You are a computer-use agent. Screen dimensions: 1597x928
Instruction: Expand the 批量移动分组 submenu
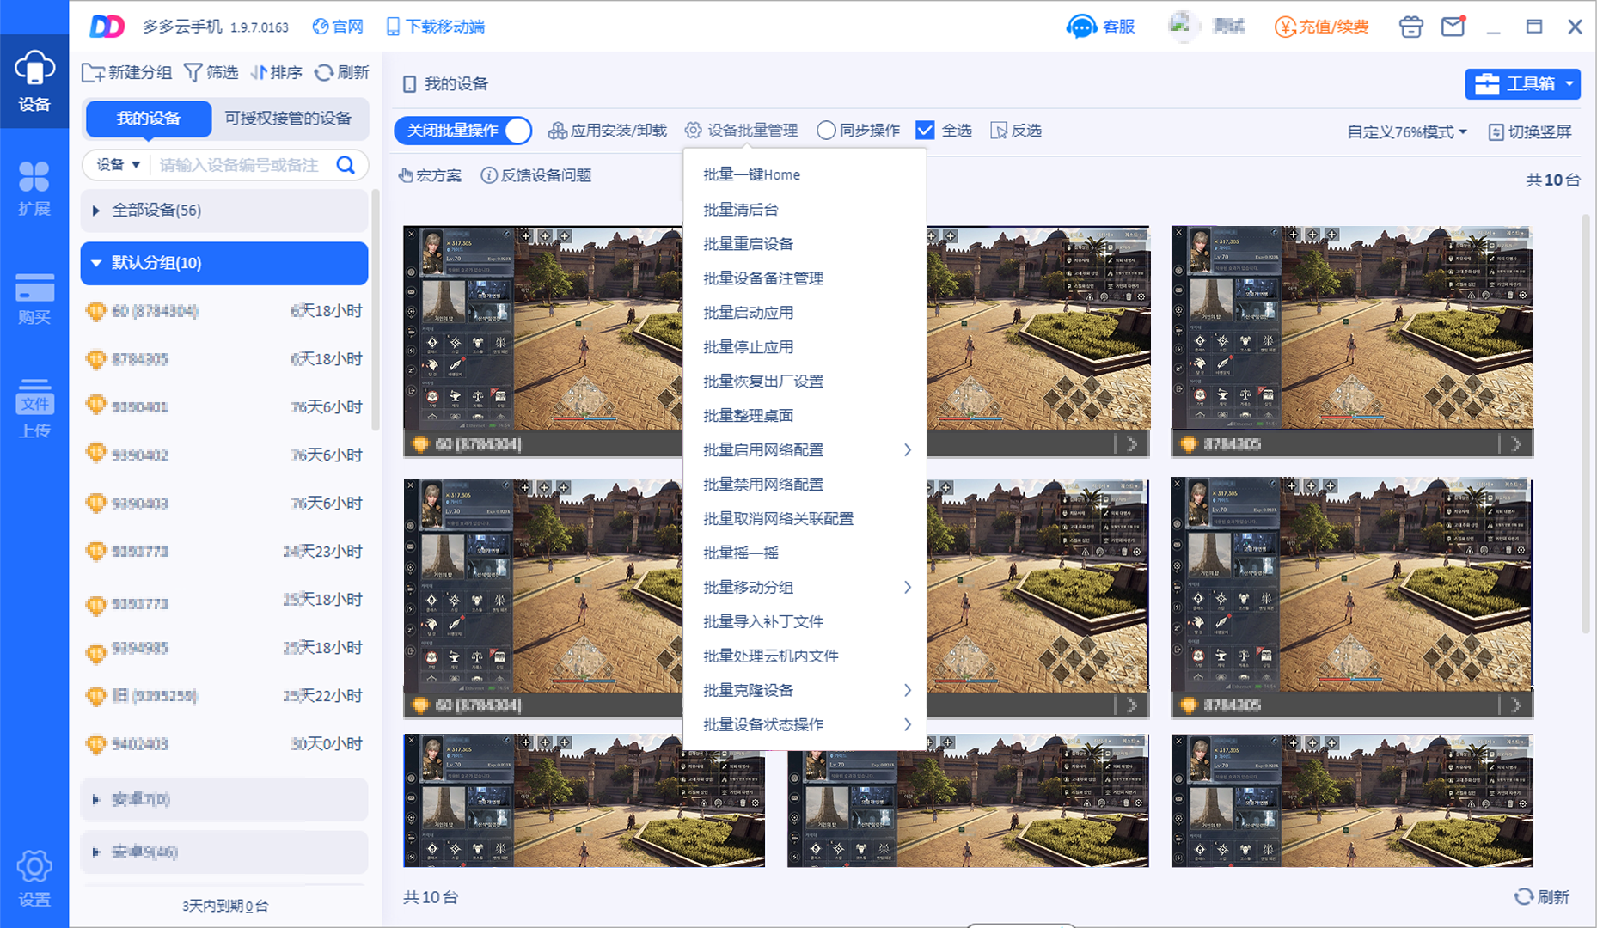[805, 588]
